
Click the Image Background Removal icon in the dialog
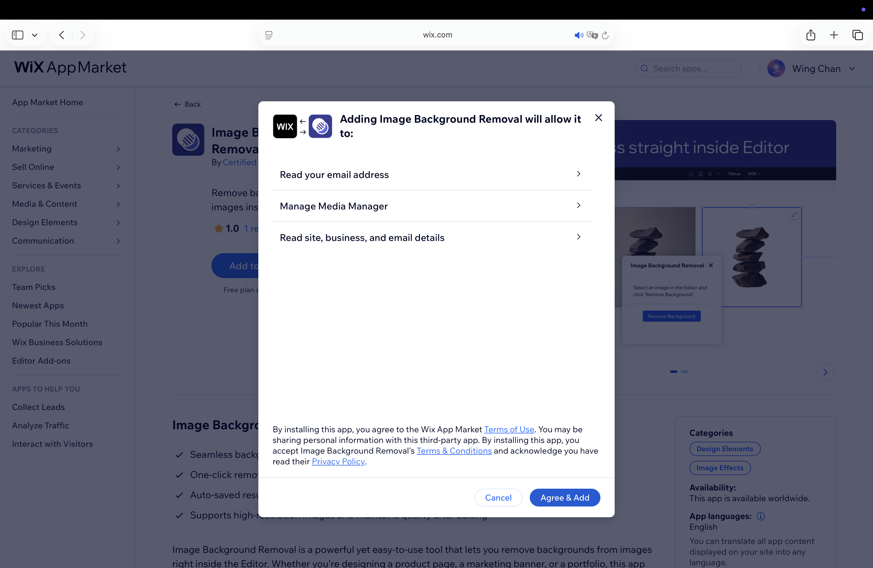[320, 126]
